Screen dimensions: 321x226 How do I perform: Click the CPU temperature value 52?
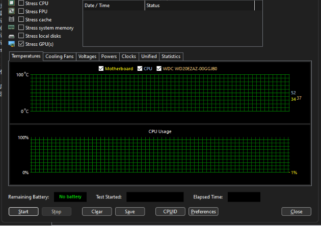pyautogui.click(x=293, y=93)
